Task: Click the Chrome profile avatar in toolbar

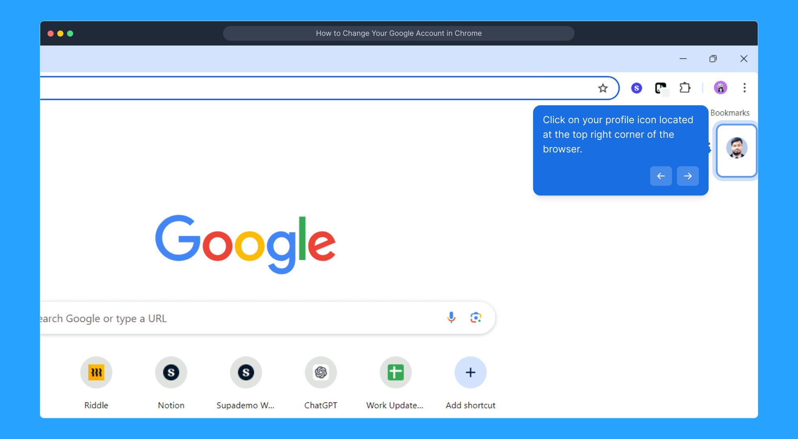Action: (720, 88)
